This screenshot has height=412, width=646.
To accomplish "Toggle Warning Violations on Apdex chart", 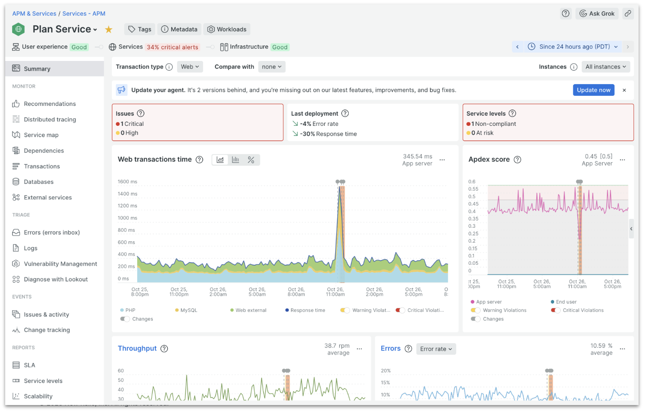I will tap(475, 310).
